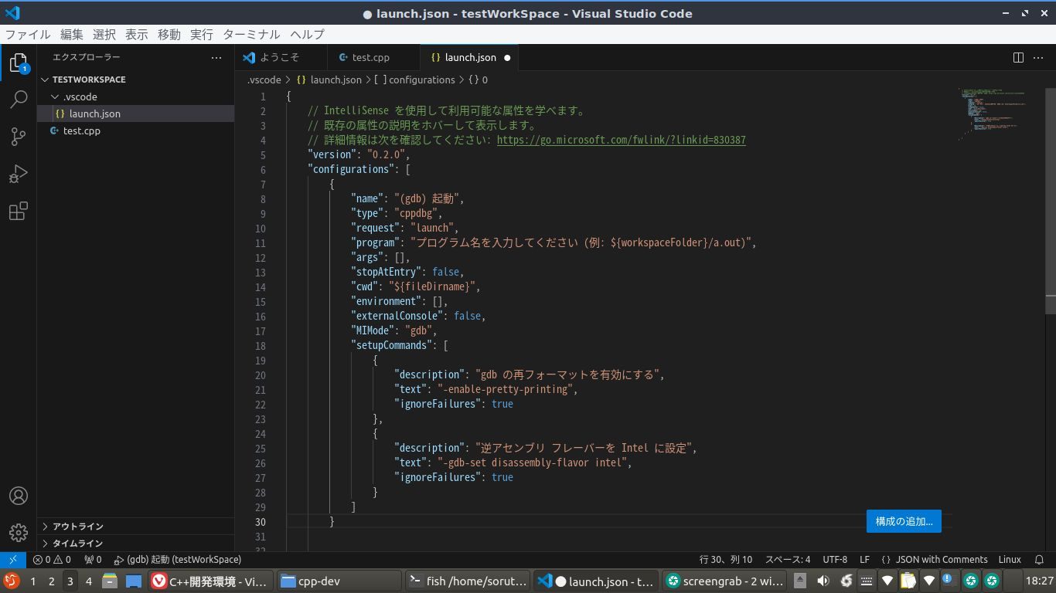This screenshot has width=1056, height=593.
Task: Open Run and Debug view
Action: click(x=19, y=174)
